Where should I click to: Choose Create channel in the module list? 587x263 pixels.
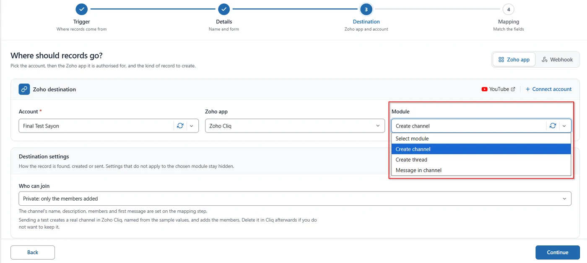481,149
